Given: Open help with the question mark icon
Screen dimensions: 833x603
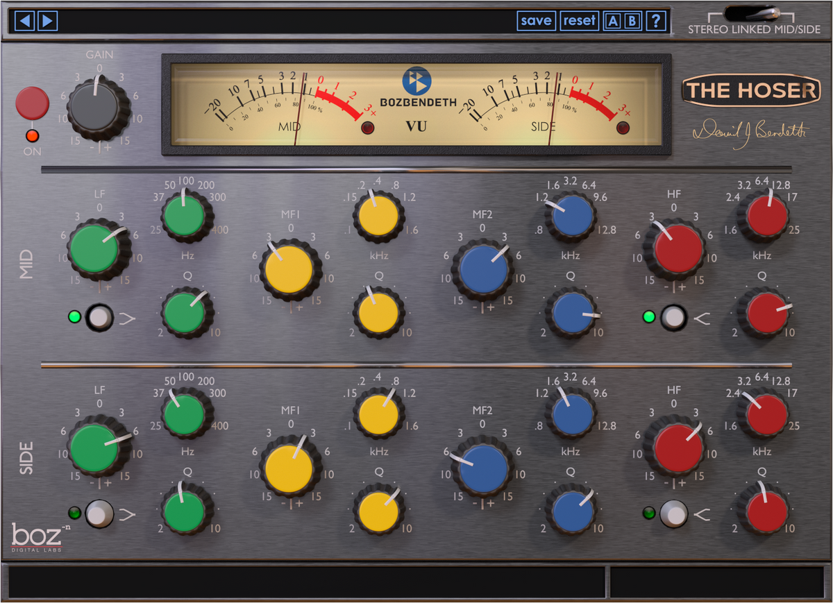Looking at the screenshot, I should click(655, 21).
